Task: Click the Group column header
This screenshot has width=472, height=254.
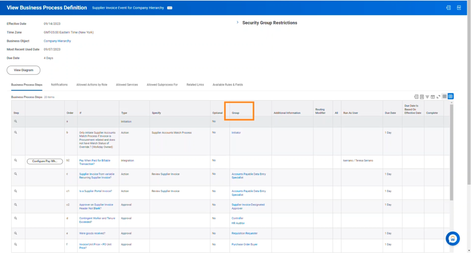Action: tap(236, 113)
